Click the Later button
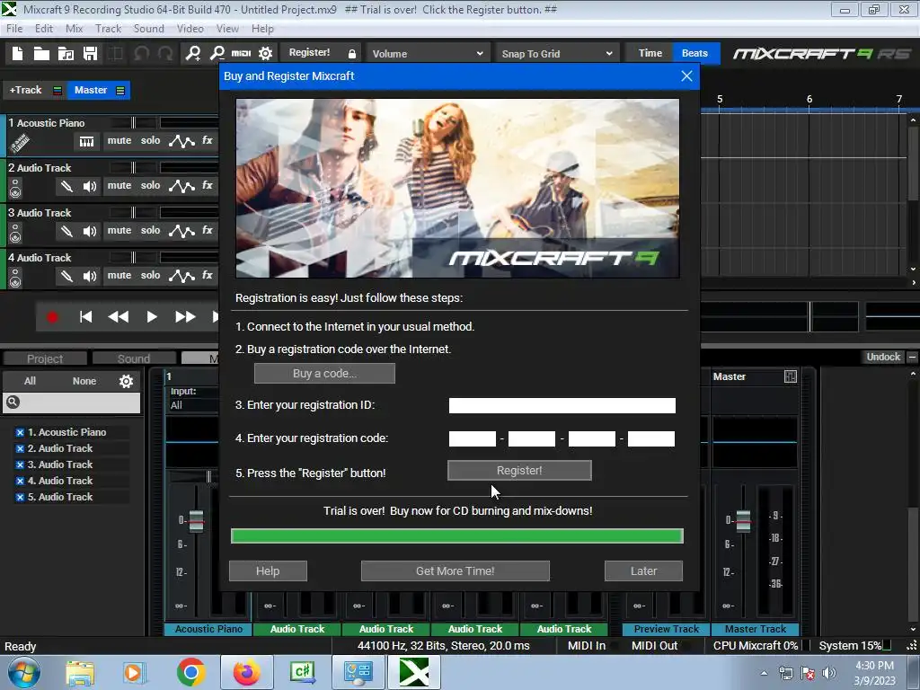The image size is (920, 690). (643, 571)
